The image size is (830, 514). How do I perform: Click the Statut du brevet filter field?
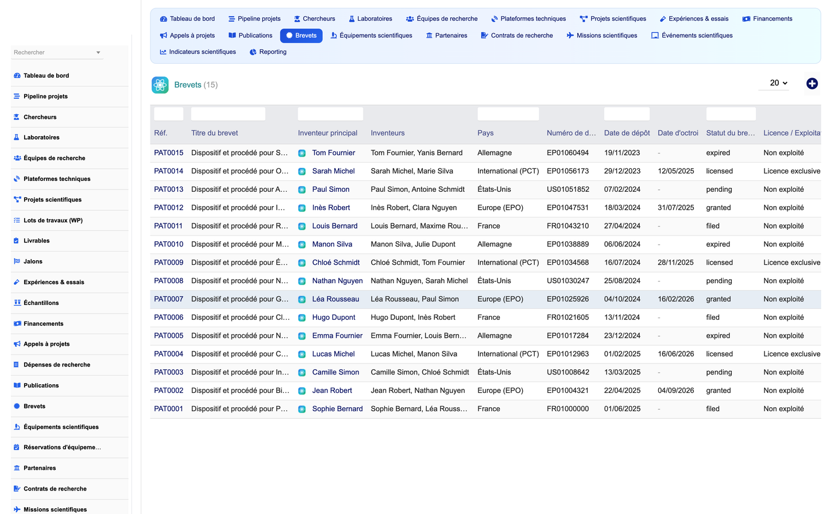pyautogui.click(x=731, y=114)
